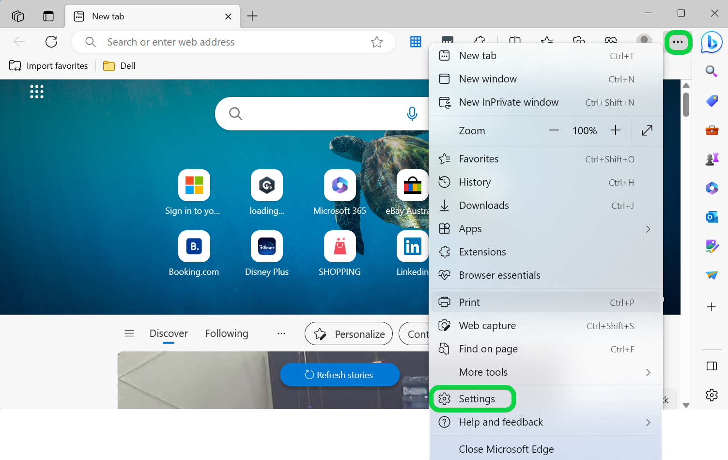This screenshot has width=728, height=460.
Task: Add a sidebar app with plus icon
Action: [712, 307]
